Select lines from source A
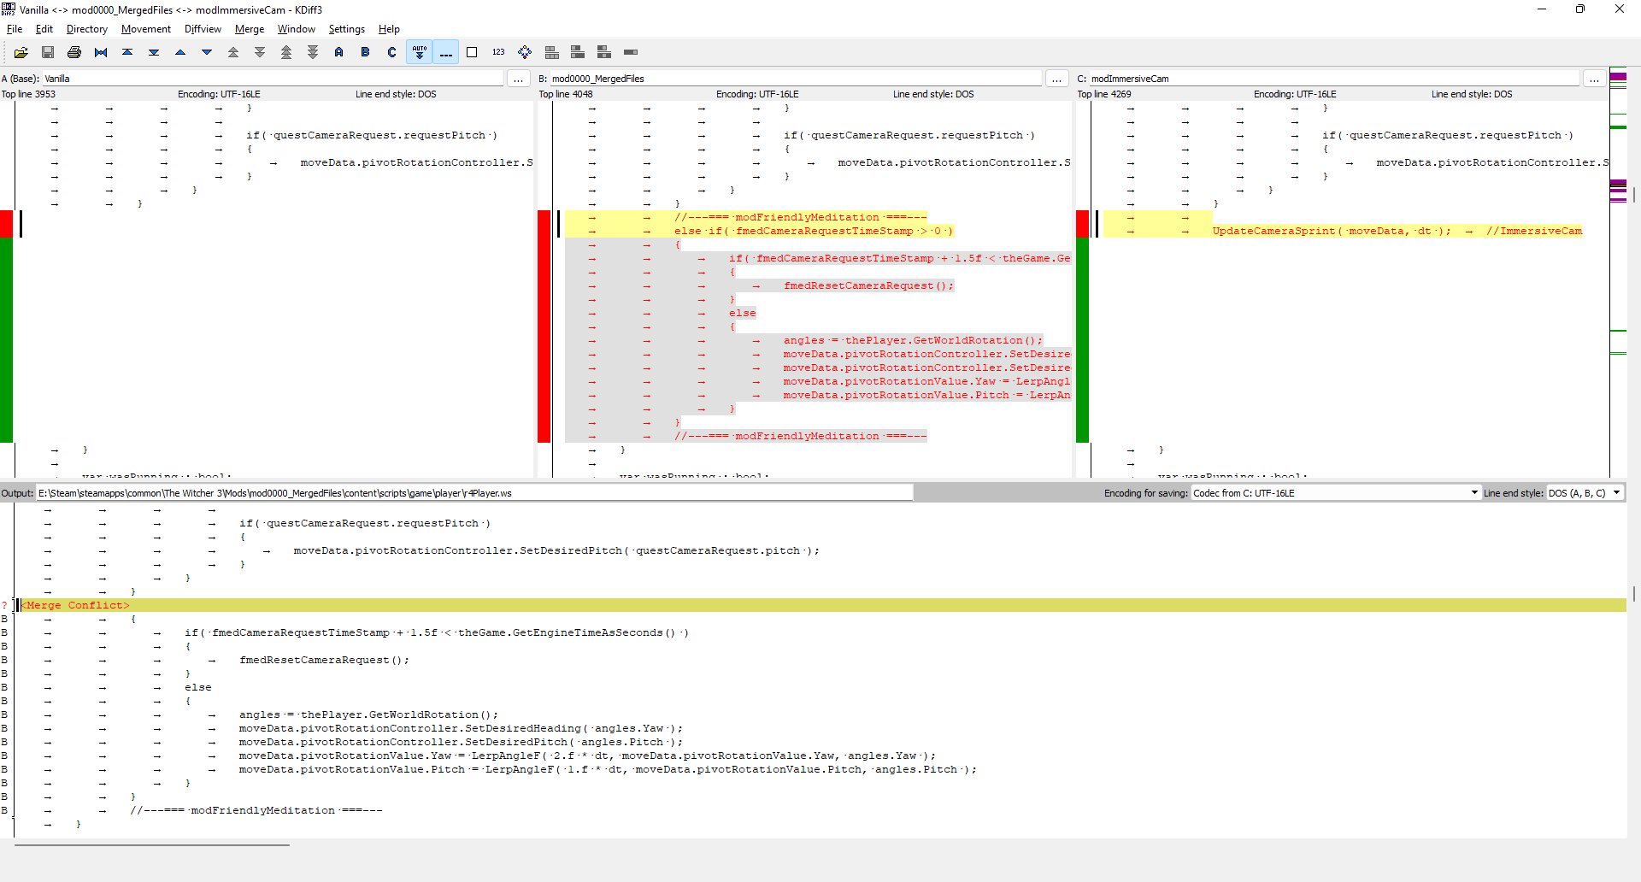The height and width of the screenshot is (882, 1641). pyautogui.click(x=339, y=52)
